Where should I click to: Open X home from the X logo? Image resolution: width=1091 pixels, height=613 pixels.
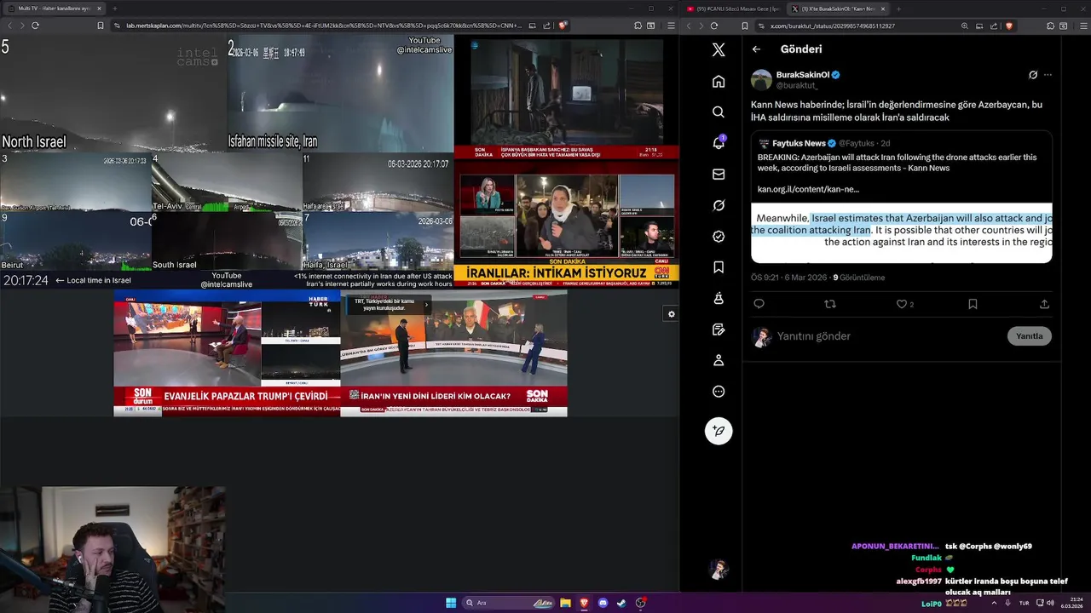pyautogui.click(x=719, y=49)
